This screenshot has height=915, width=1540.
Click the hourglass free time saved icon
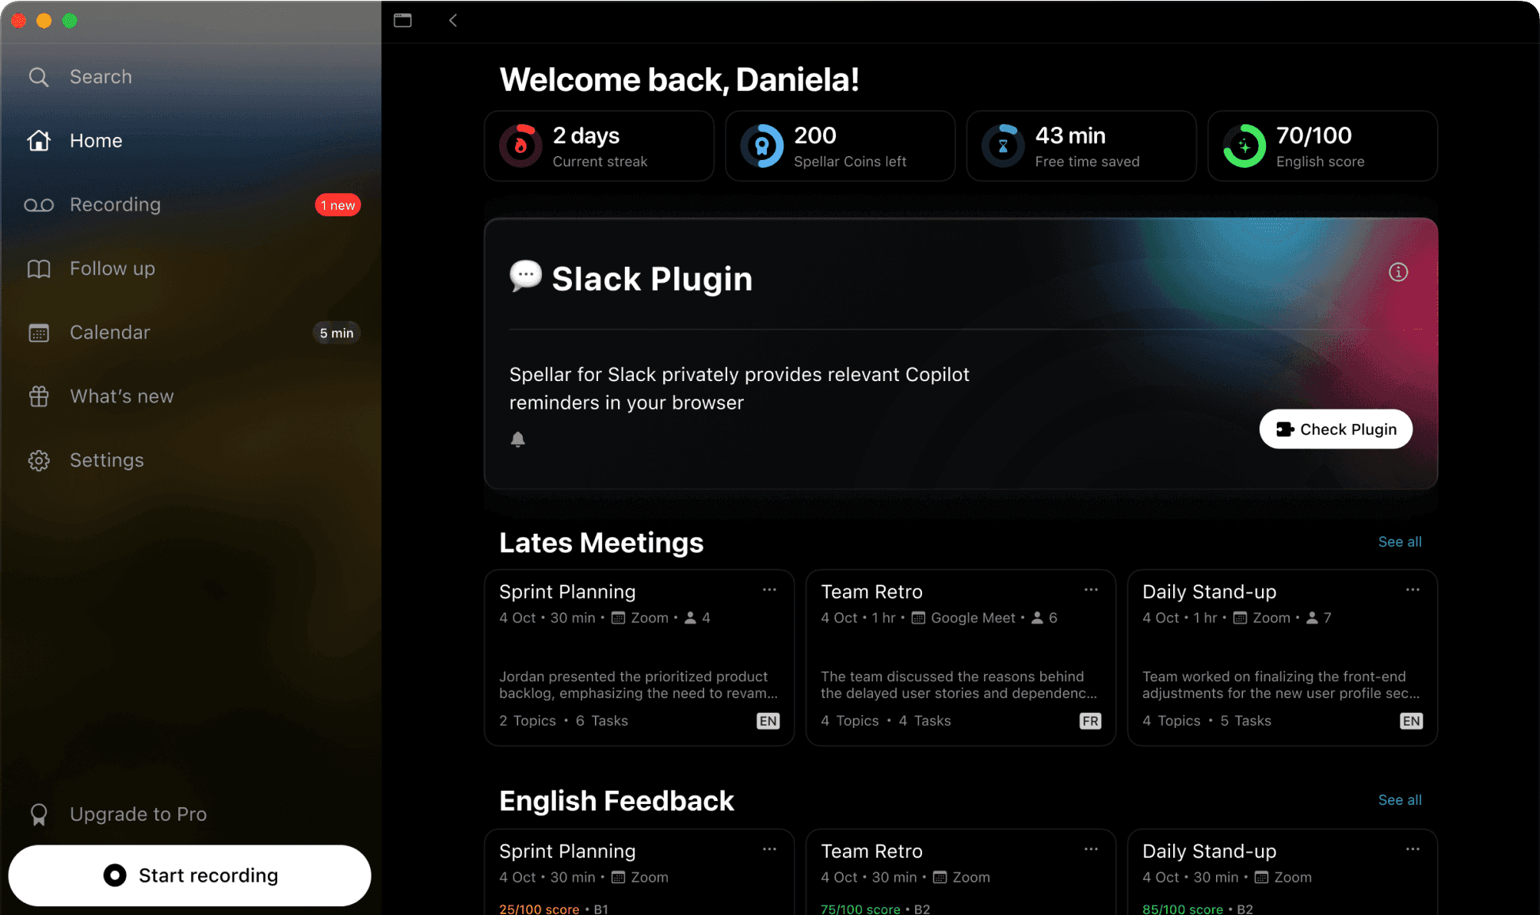click(1003, 146)
